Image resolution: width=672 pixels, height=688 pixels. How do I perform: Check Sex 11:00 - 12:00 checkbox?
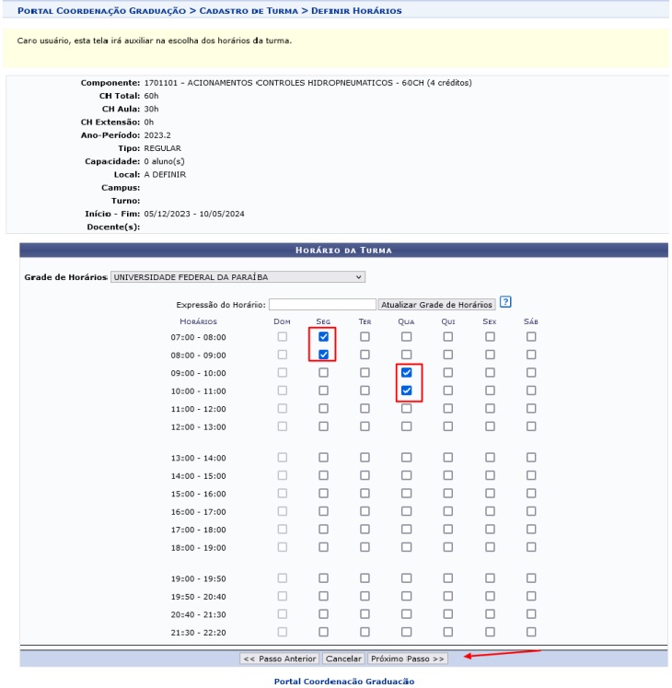(x=490, y=409)
